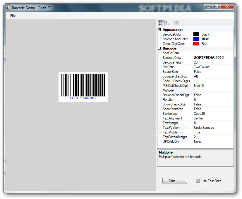Collapse the Appearance category

159,30
